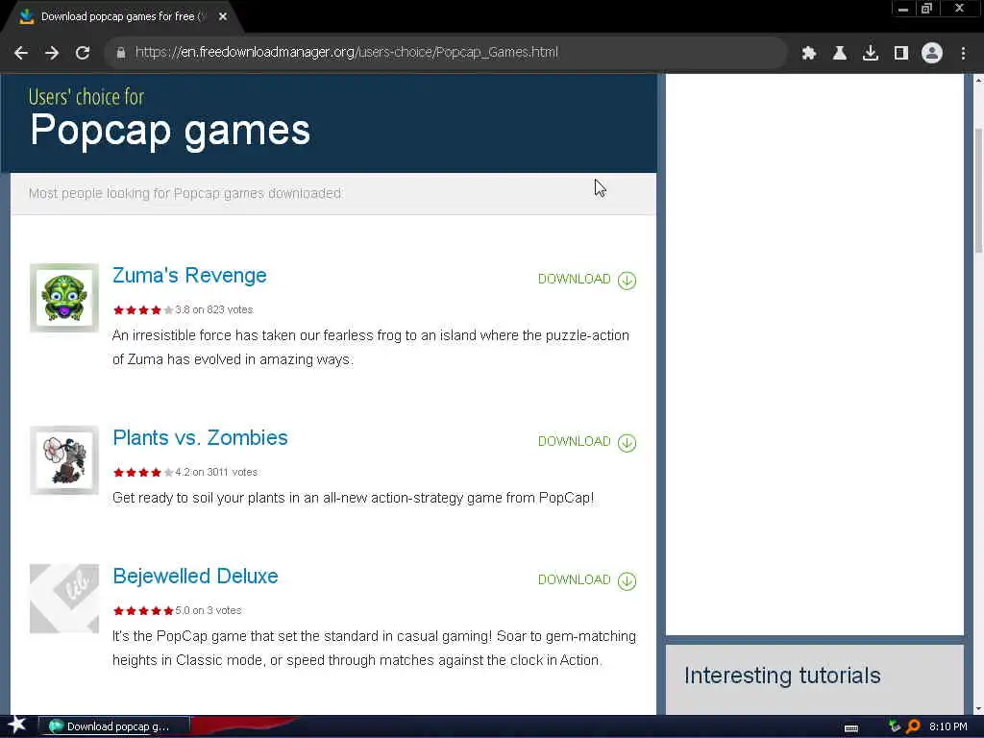Screen dimensions: 984x738
Task: Click the network tray icon
Action: tap(895, 726)
